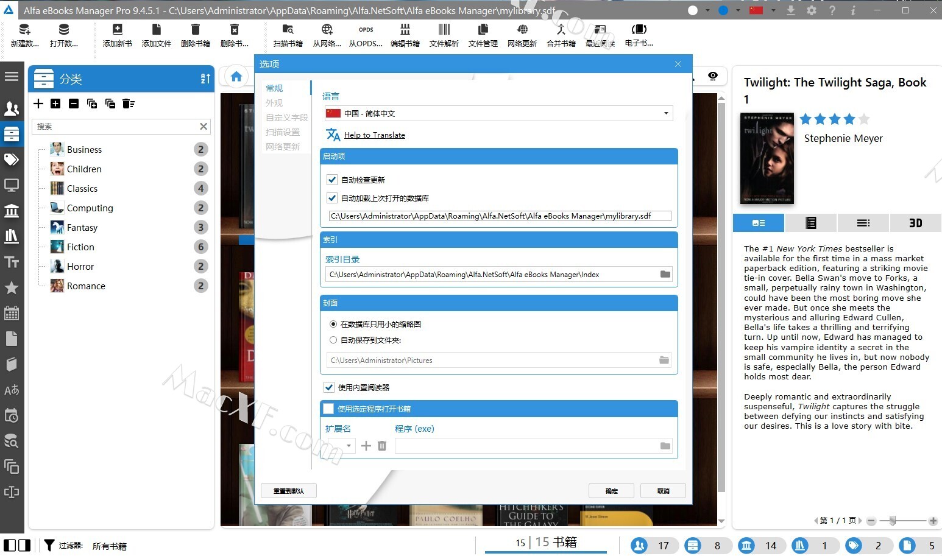Click the Help to Translate icon
942x556 pixels.
pyautogui.click(x=333, y=135)
